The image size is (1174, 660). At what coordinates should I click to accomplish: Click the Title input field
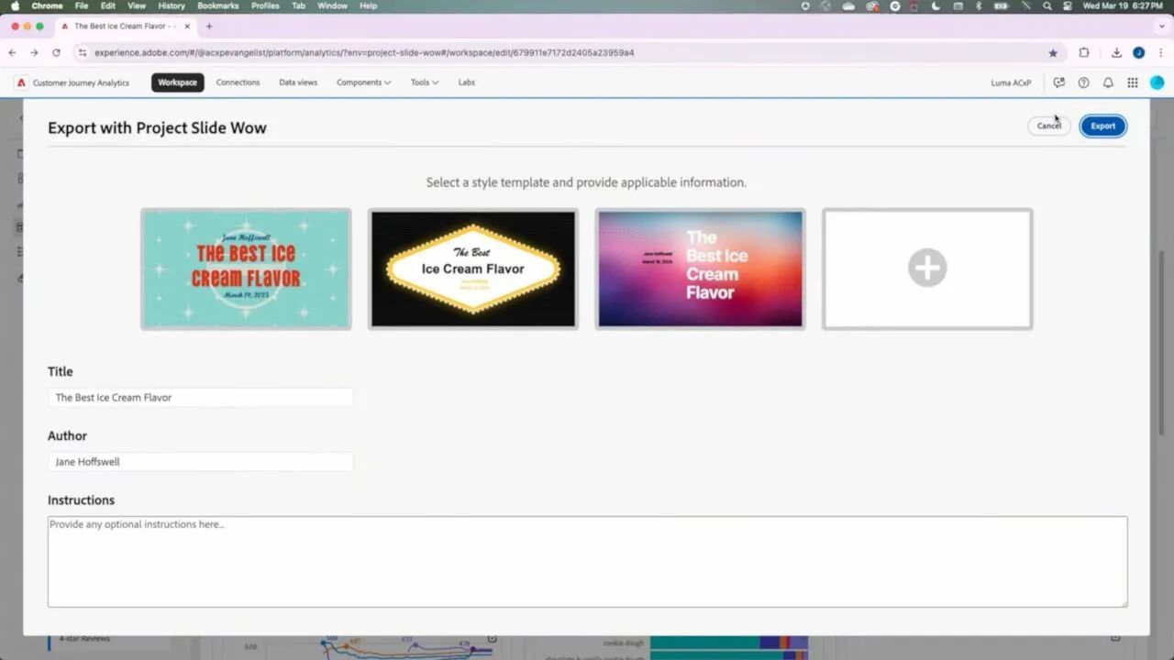(x=200, y=397)
